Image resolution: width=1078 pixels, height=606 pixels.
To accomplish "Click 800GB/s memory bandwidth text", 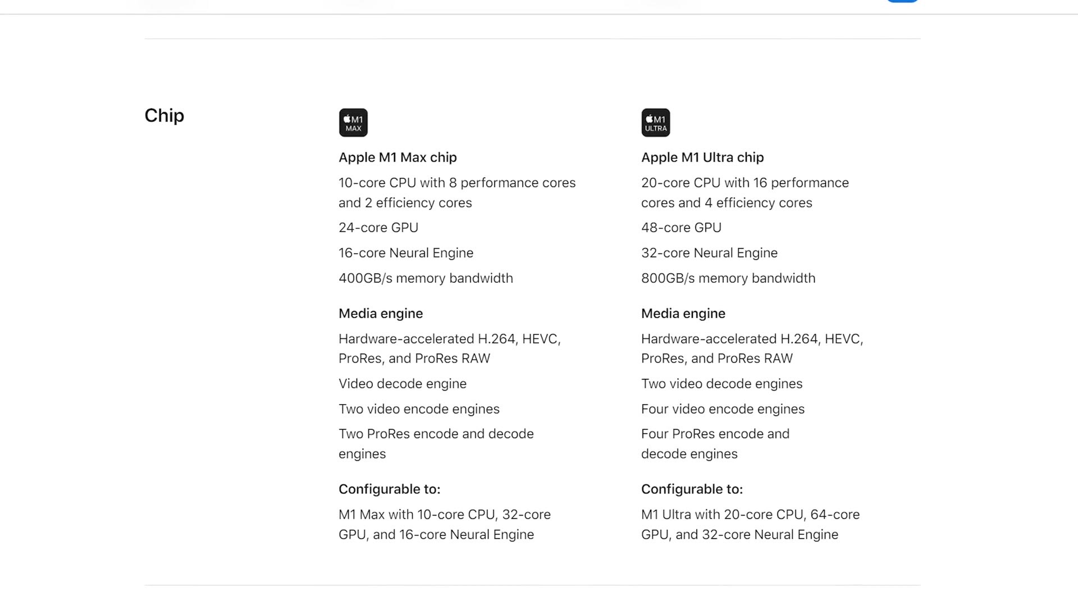I will pos(728,278).
